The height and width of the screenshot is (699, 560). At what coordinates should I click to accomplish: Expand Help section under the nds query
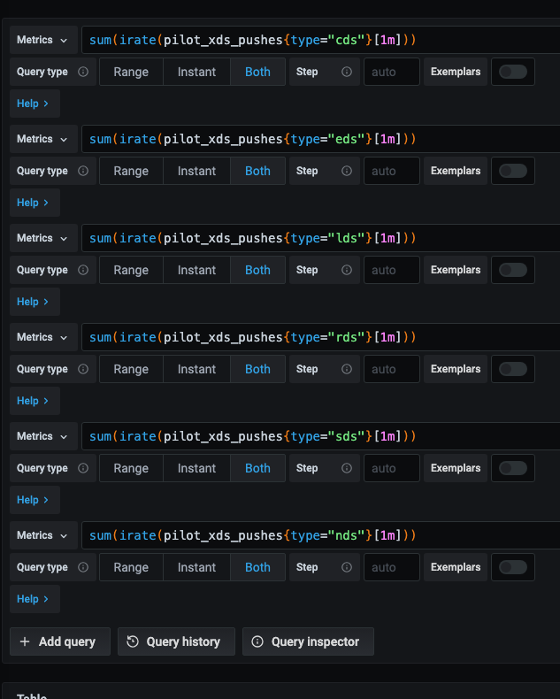coord(33,599)
